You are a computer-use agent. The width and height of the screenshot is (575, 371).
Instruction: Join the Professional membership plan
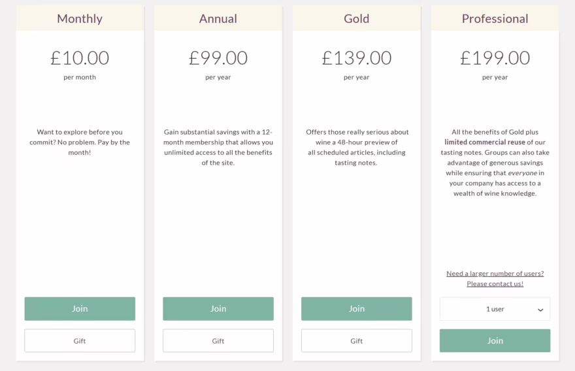495,340
